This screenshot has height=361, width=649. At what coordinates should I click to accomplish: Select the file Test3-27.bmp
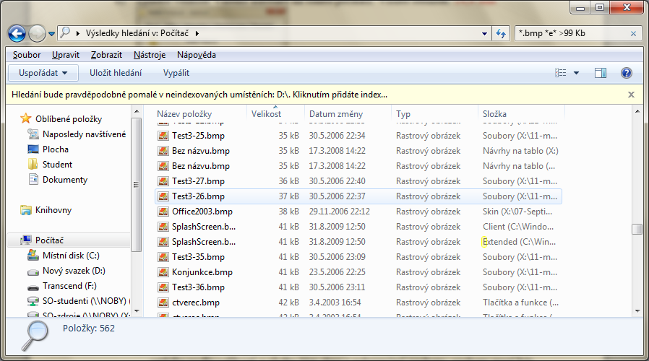pos(198,181)
